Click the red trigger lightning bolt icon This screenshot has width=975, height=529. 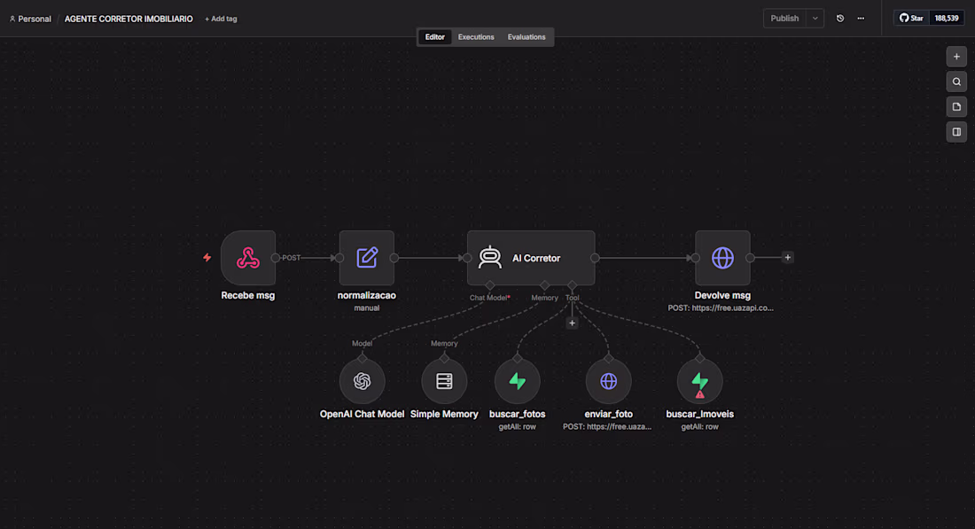[x=207, y=257]
